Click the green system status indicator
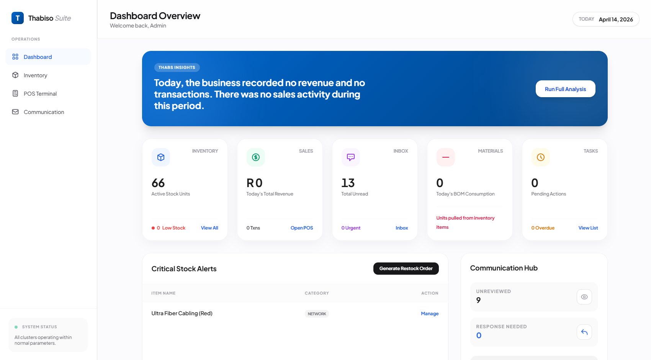651x360 pixels. click(16, 327)
